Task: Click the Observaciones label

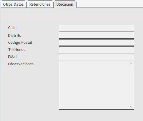Action: [x=21, y=64]
